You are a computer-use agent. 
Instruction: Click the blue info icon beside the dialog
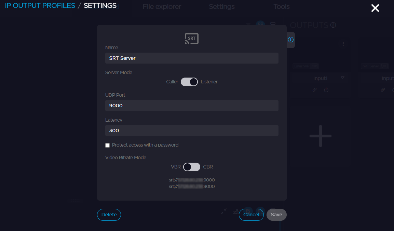pos(290,40)
